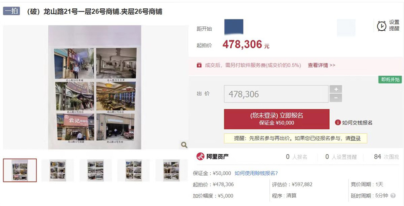Click the help icon next to 延时周期 5分钟
This screenshot has width=404, height=206.
[x=393, y=196]
